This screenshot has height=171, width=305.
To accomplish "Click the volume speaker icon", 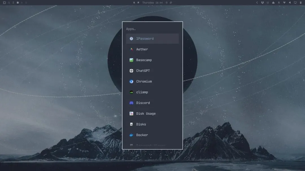I will tap(290, 3).
